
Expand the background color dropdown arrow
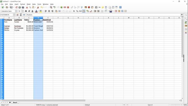(43, 11)
